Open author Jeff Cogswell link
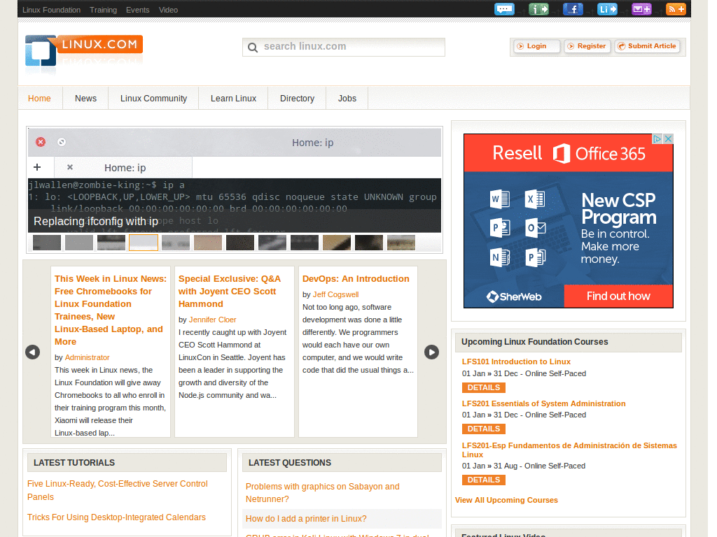The height and width of the screenshot is (537, 717). coord(335,294)
